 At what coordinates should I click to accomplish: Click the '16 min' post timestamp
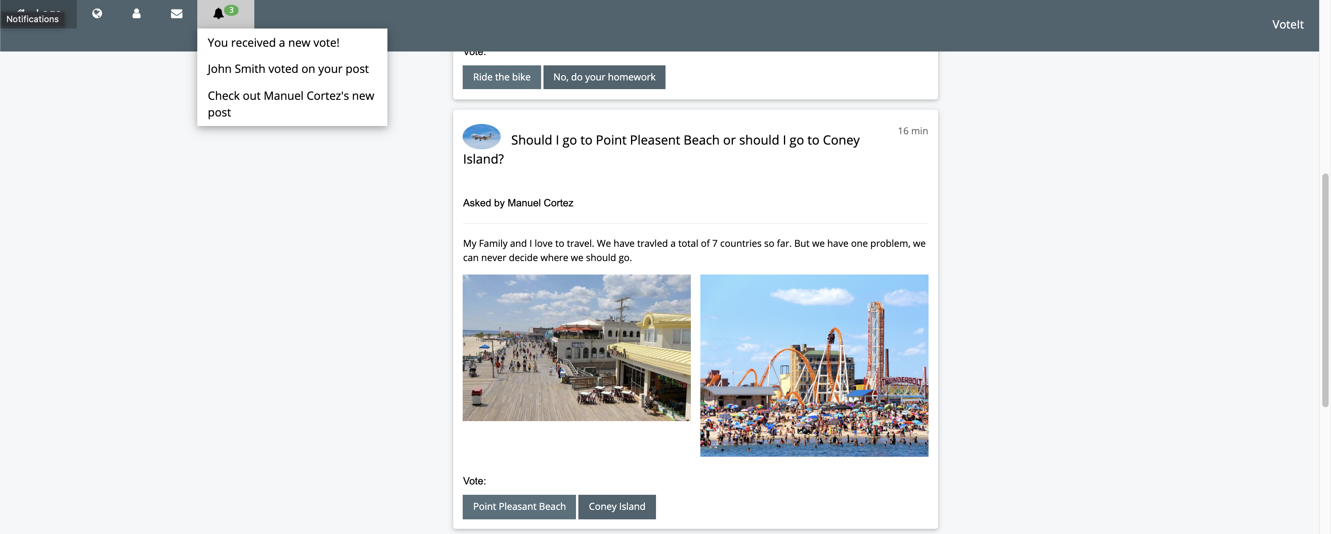[x=912, y=131]
